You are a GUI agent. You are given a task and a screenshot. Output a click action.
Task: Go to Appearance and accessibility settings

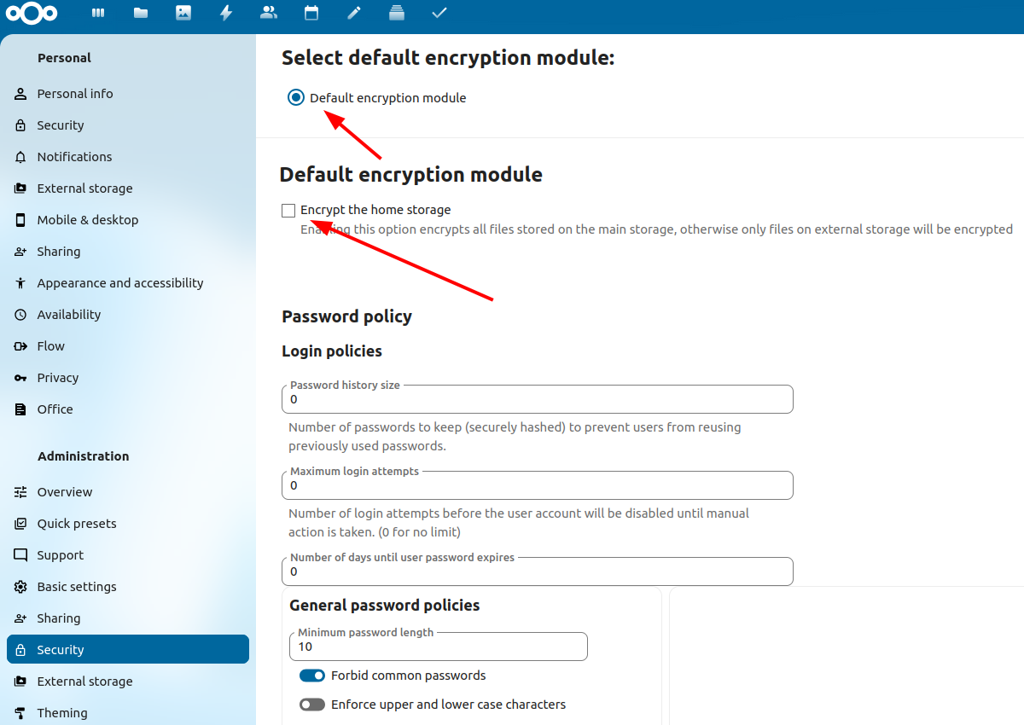point(120,283)
